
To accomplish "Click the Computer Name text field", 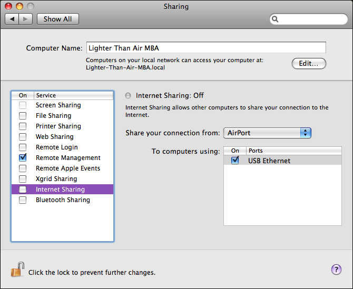I will tap(205, 48).
